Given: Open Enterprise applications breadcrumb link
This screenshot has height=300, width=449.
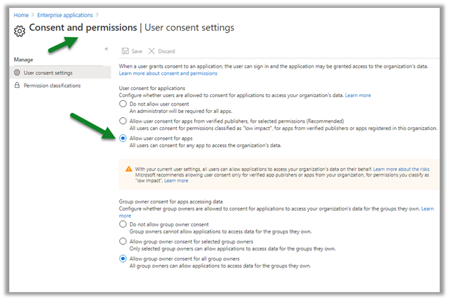Looking at the screenshot, I should pyautogui.click(x=66, y=14).
